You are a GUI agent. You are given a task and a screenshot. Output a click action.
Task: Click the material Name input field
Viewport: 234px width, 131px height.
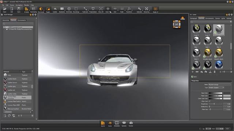(x=219, y=85)
